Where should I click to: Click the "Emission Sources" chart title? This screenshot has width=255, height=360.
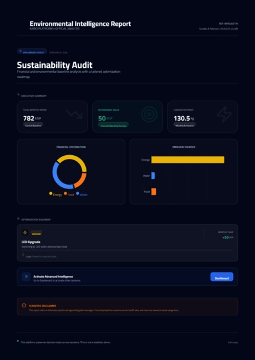tap(184, 147)
